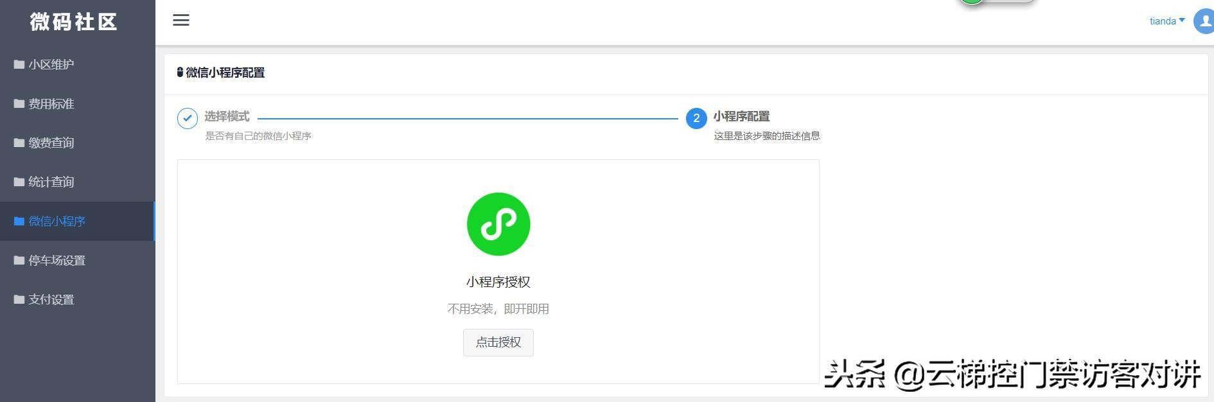The height and width of the screenshot is (402, 1214).
Task: Click the icon before 微信小程序配置 heading
Action: pyautogui.click(x=180, y=73)
